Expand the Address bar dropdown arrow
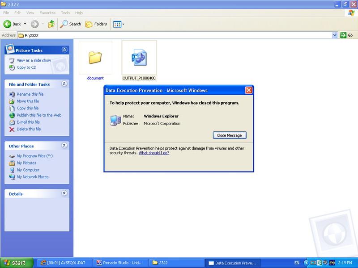The image size is (358, 268). coord(335,35)
